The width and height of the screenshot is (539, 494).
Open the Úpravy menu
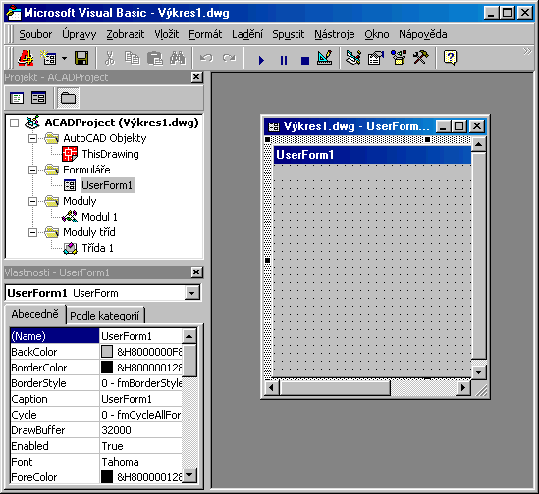80,34
